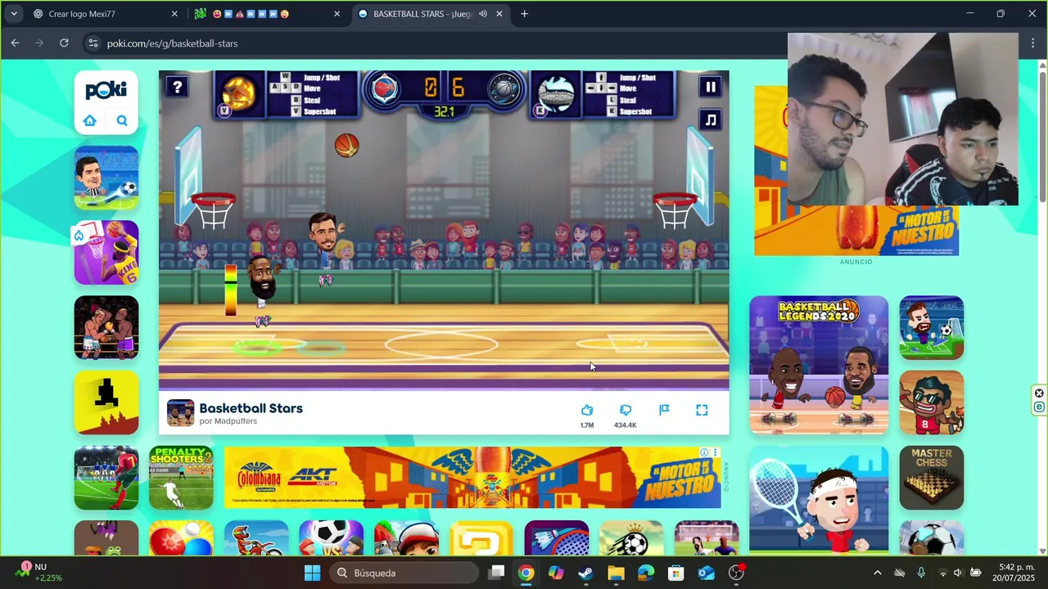Open the Subway Surfers game tile
This screenshot has width=1048, height=589.
[x=406, y=538]
